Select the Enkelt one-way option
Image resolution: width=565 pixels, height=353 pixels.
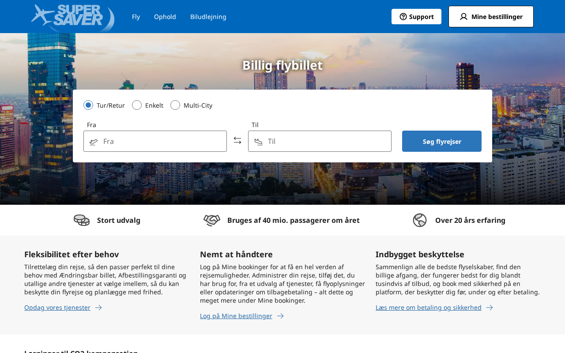(137, 105)
